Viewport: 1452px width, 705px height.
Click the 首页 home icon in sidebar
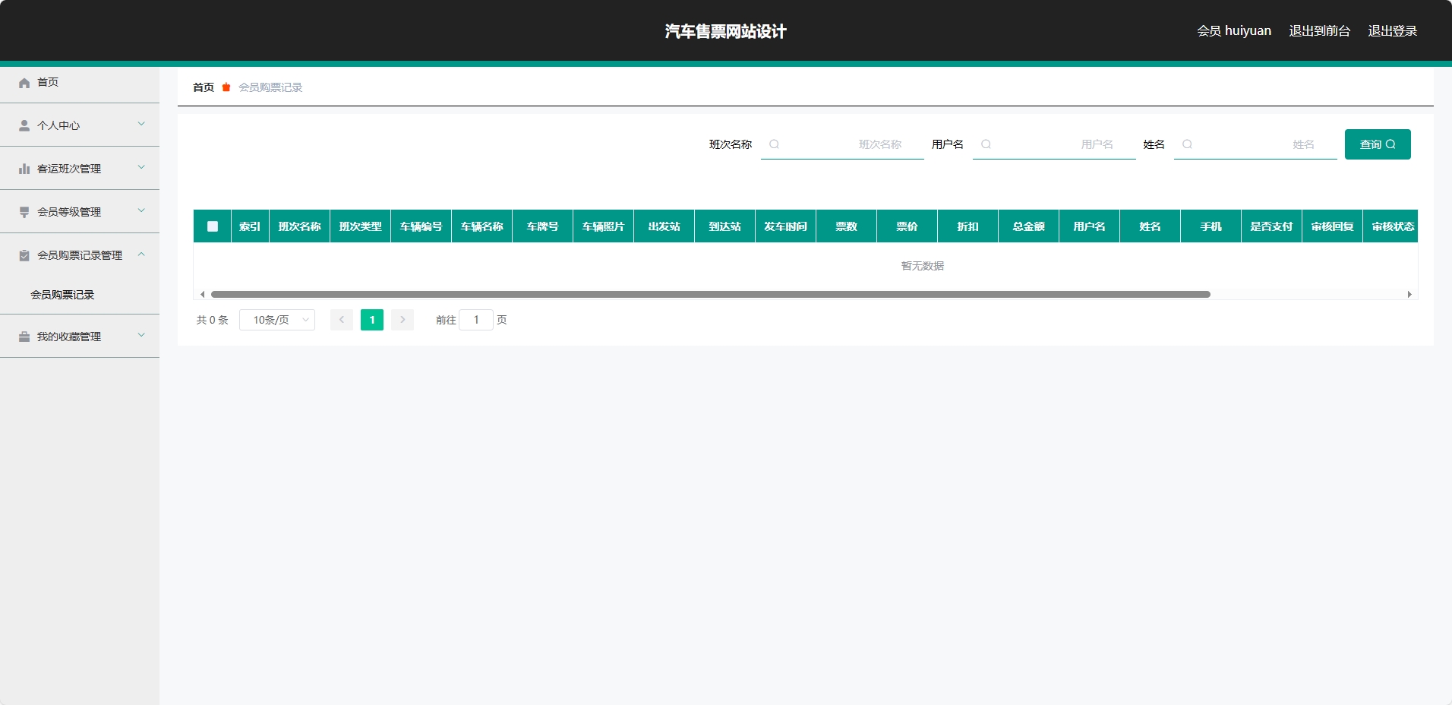(x=24, y=83)
